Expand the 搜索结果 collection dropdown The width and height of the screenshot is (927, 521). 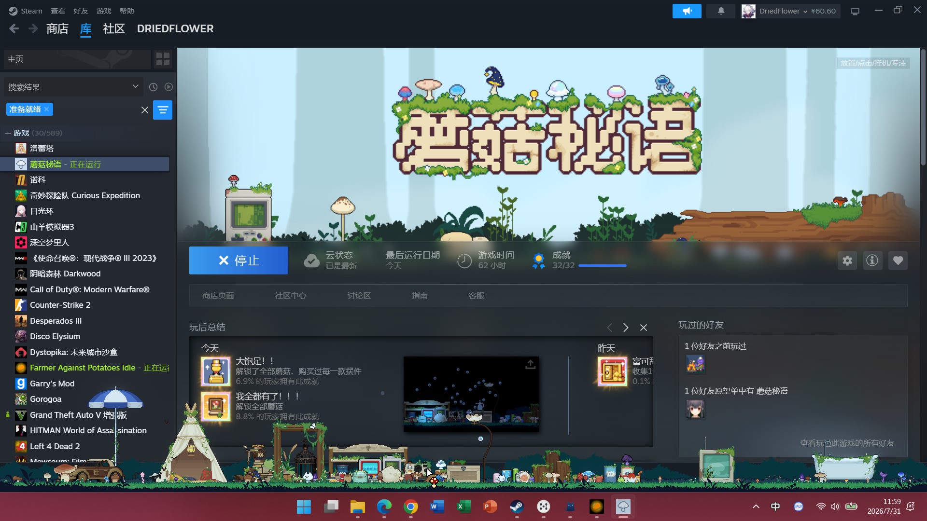click(x=73, y=87)
